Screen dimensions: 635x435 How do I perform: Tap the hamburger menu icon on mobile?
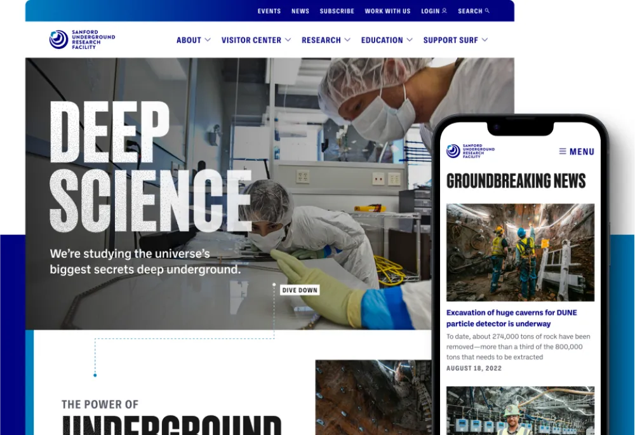click(x=563, y=151)
